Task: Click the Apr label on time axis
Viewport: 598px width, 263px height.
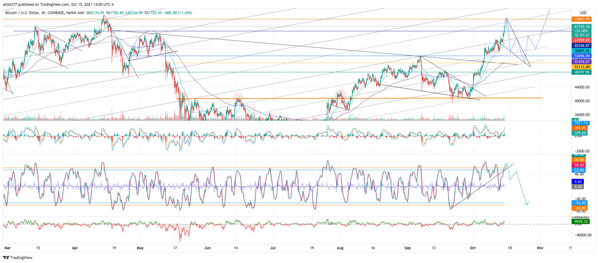Action: [x=75, y=248]
